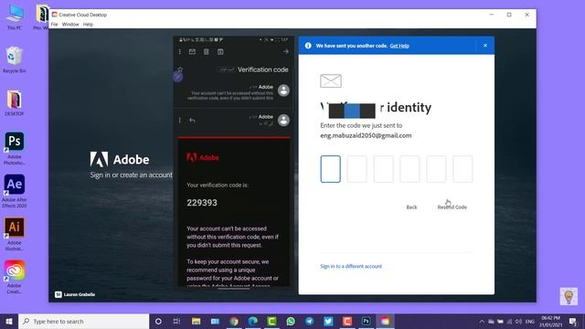
Task: Open Cortana from the taskbar
Action: coord(158,321)
